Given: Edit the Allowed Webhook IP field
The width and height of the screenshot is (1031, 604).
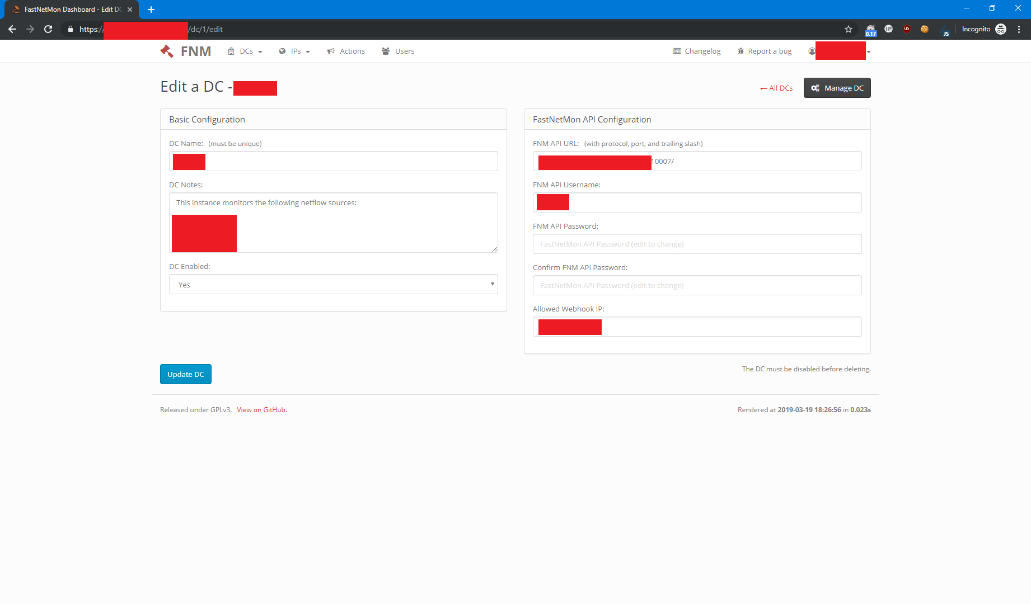Looking at the screenshot, I should click(x=697, y=327).
